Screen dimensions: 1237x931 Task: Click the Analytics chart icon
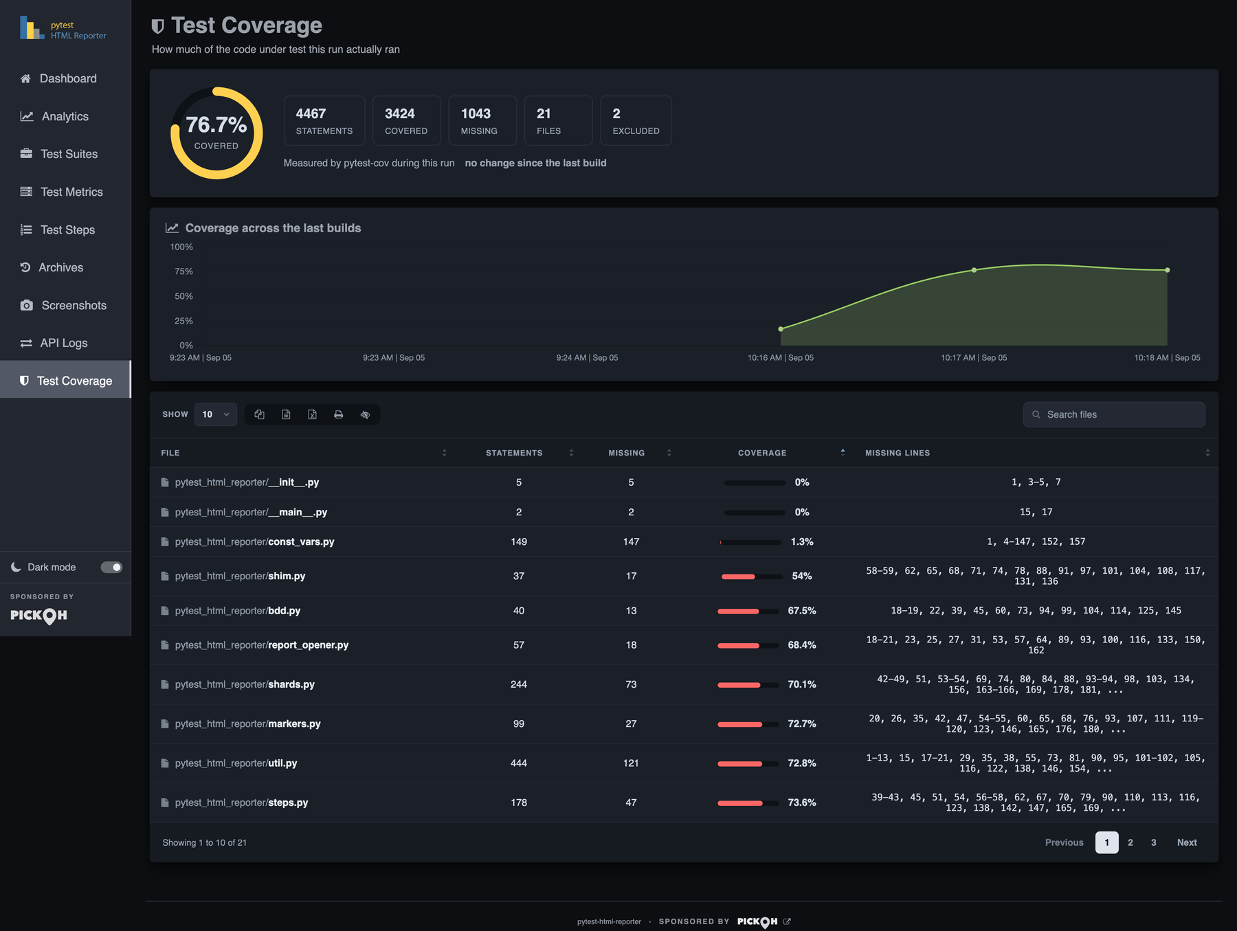[x=27, y=116]
